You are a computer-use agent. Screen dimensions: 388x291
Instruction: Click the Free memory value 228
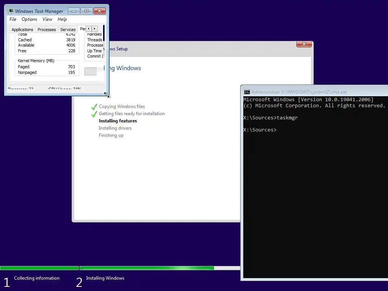pos(72,51)
